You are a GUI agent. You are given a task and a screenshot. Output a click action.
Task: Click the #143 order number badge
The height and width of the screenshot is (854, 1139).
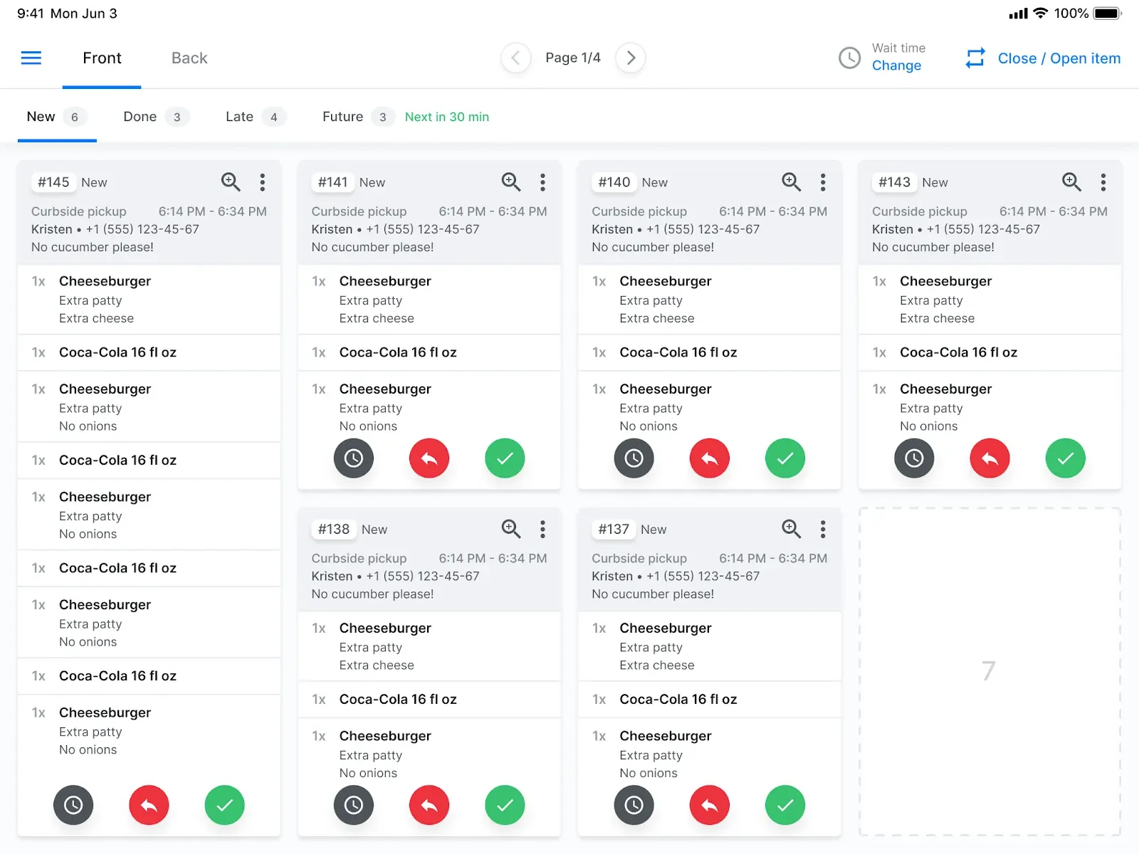click(894, 182)
